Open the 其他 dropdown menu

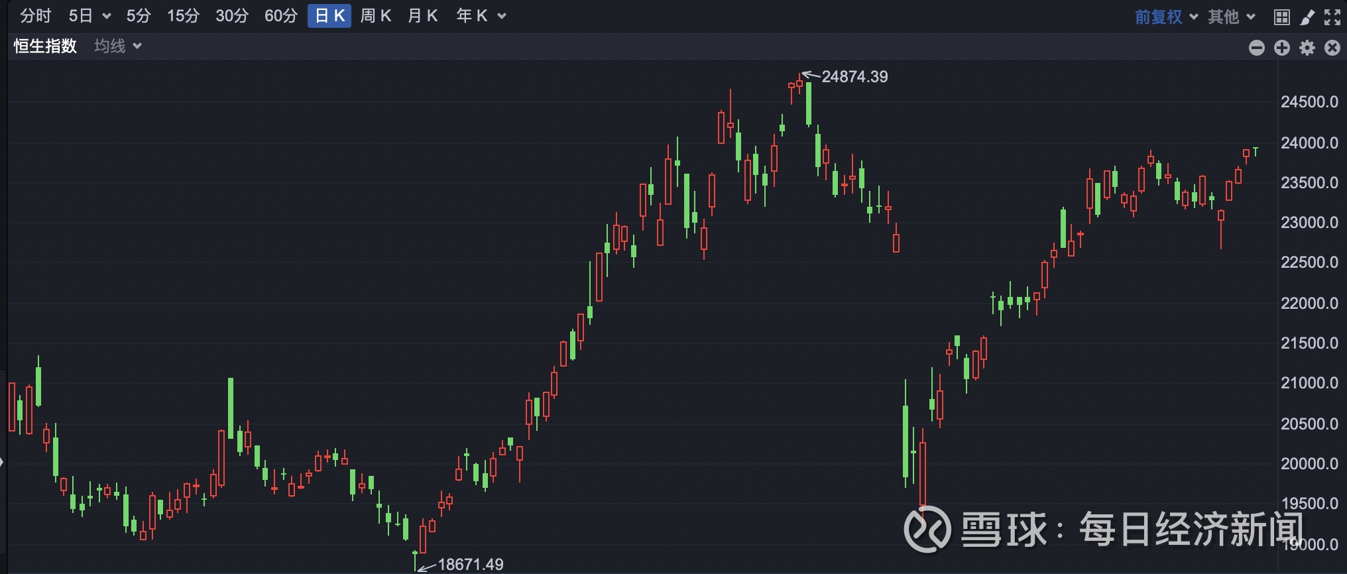[1231, 17]
